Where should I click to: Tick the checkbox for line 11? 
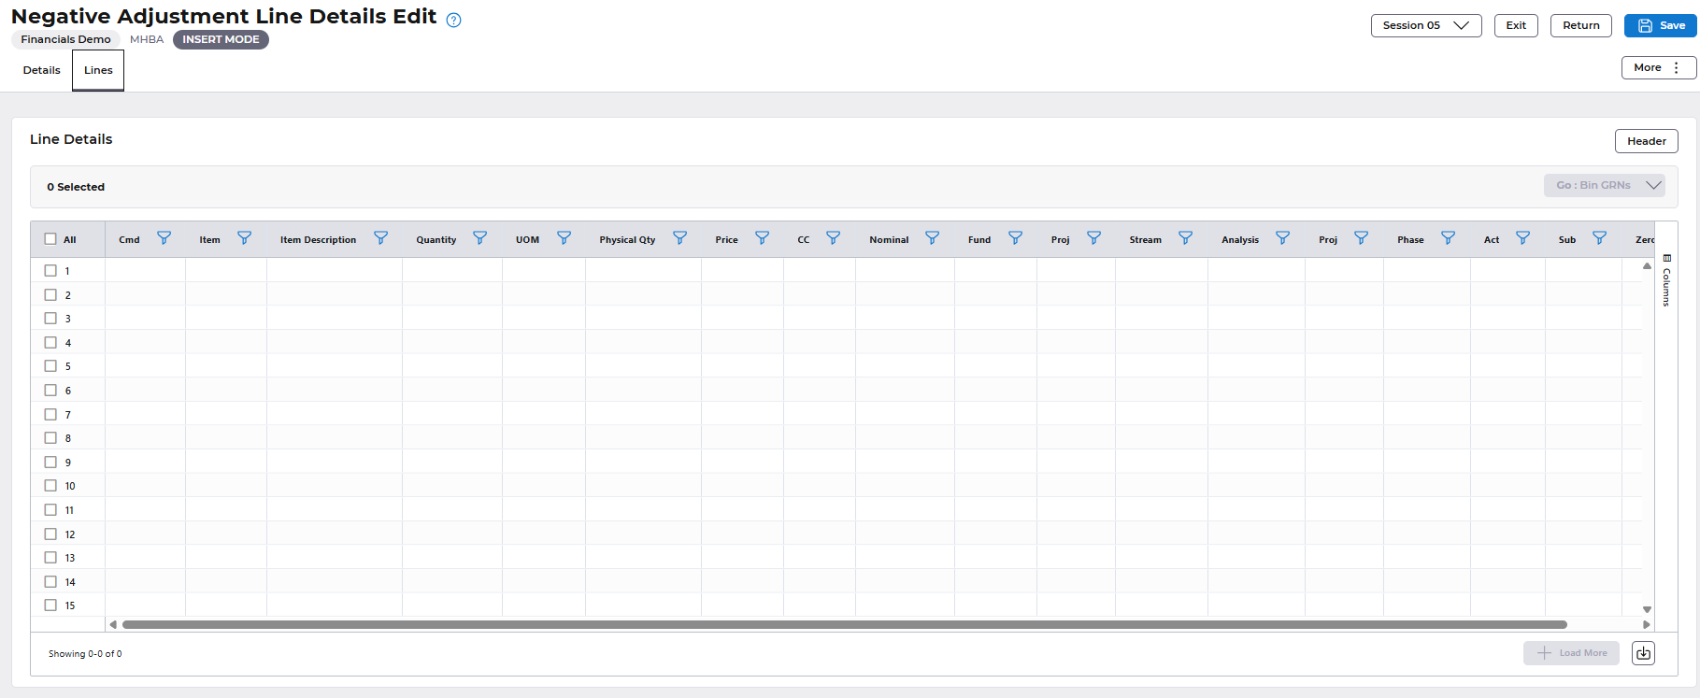[x=50, y=509]
